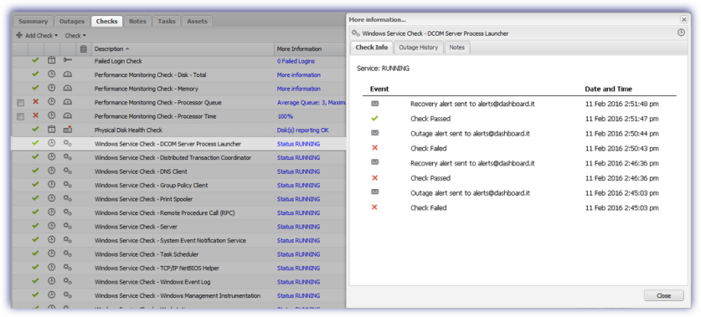Select the TCP/IP NetBIOS Helper row

click(179, 268)
